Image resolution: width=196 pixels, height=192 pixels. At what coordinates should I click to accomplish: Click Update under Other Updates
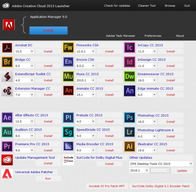[x=182, y=171]
